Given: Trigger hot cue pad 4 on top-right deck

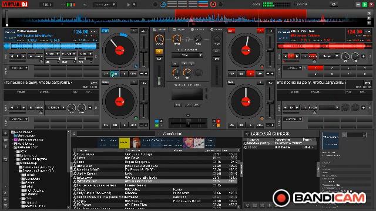Looking at the screenshot, I should point(364,68).
